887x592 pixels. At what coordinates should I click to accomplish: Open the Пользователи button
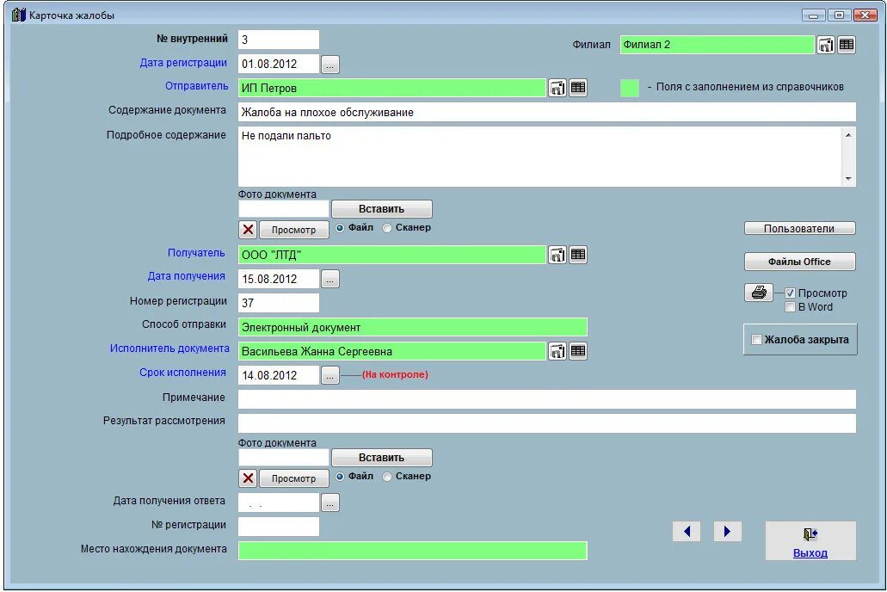point(800,228)
